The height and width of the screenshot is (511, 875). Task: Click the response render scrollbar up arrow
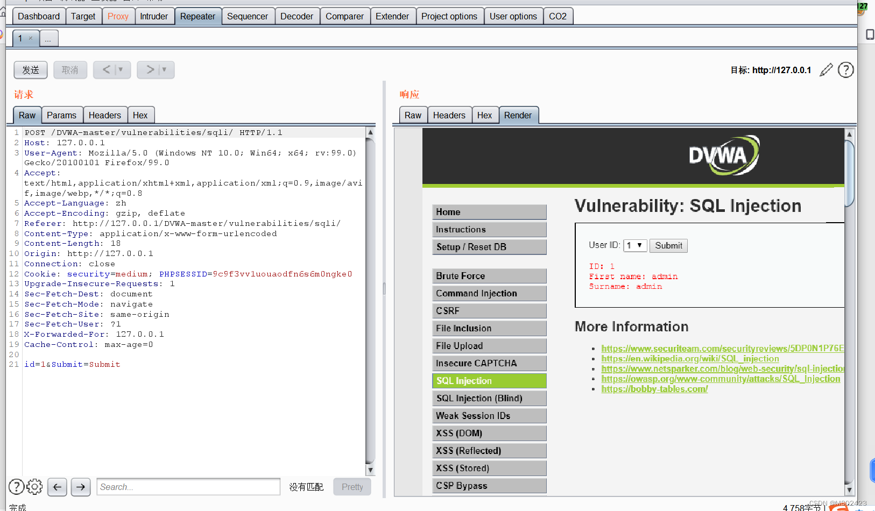(x=849, y=134)
